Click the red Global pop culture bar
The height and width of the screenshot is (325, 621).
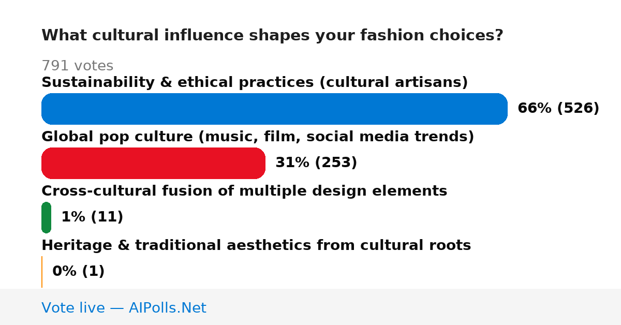click(x=153, y=163)
